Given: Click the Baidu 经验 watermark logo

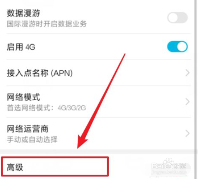Looking at the screenshot, I should pos(169,165).
